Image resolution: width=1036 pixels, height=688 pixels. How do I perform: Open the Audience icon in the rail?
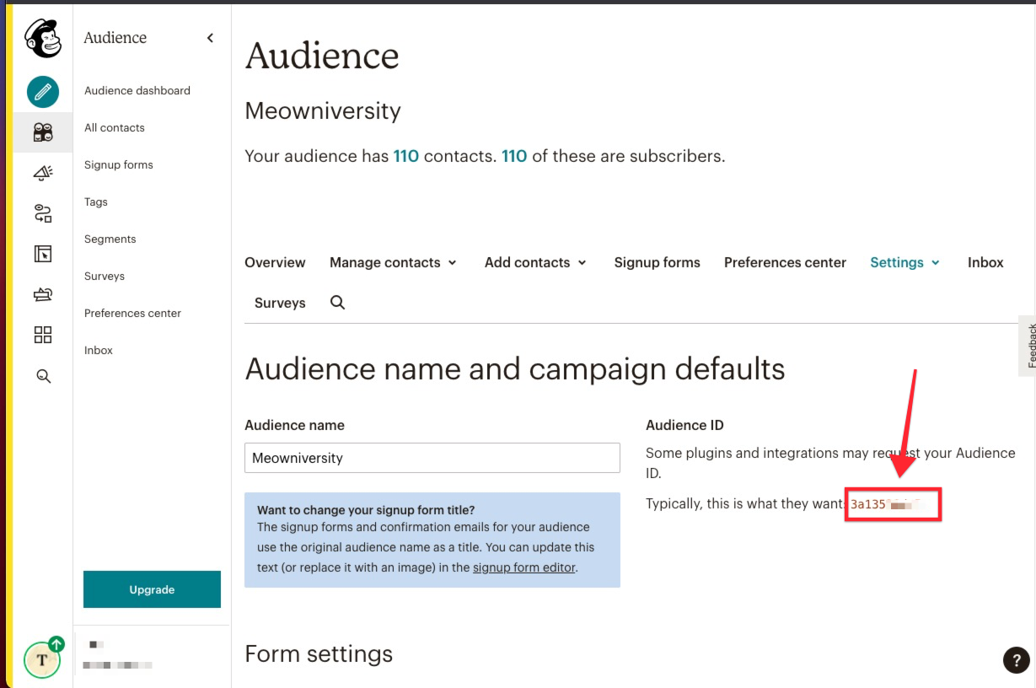(x=43, y=132)
